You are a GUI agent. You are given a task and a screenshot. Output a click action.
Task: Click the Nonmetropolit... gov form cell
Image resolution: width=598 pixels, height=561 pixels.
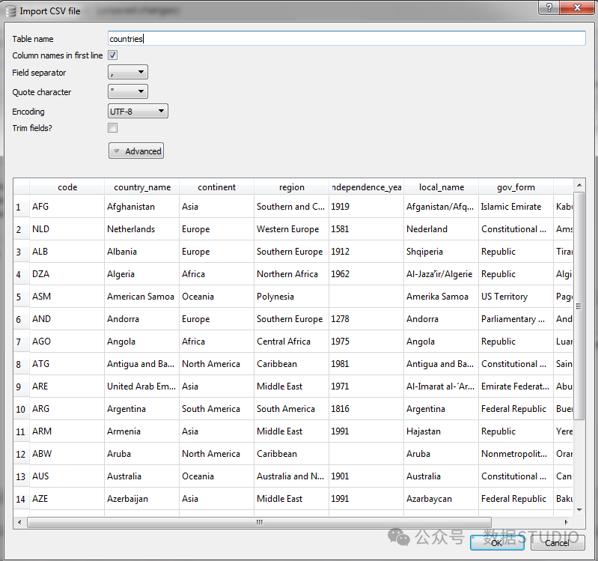(516, 454)
